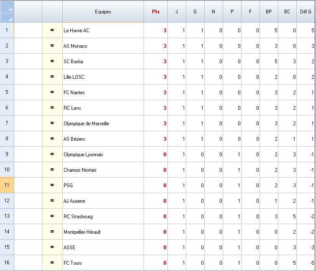This screenshot has height=271, width=316.
Task: Click the BC column header
Action: [x=287, y=12]
